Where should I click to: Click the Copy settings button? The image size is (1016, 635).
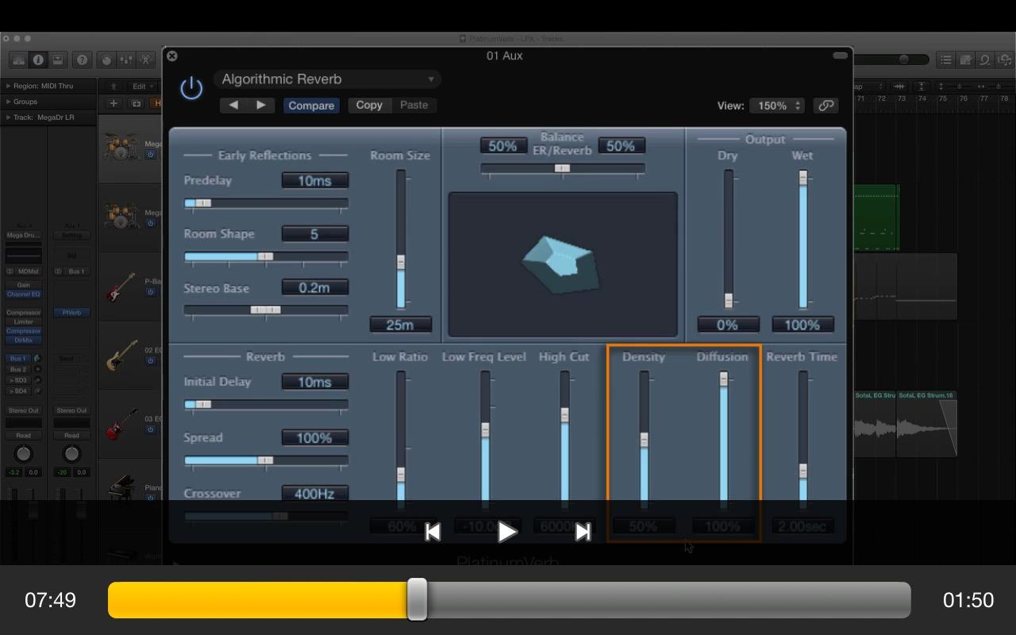369,106
